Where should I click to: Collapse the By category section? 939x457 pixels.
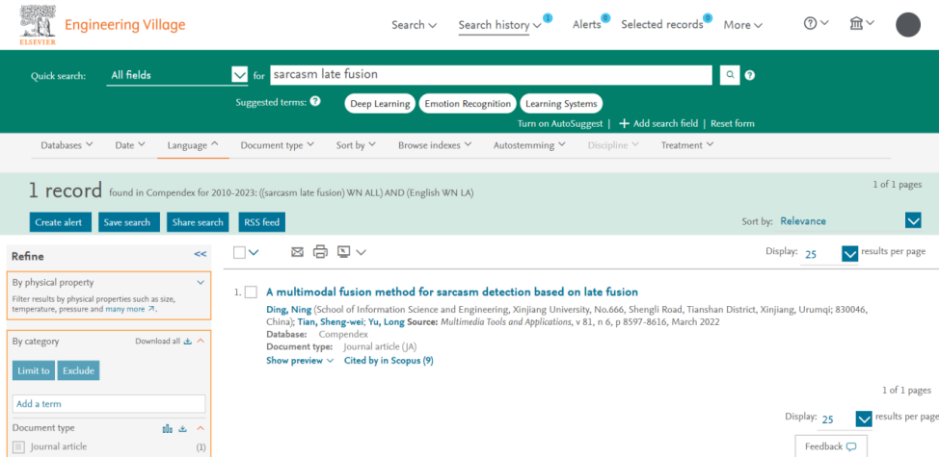(201, 342)
